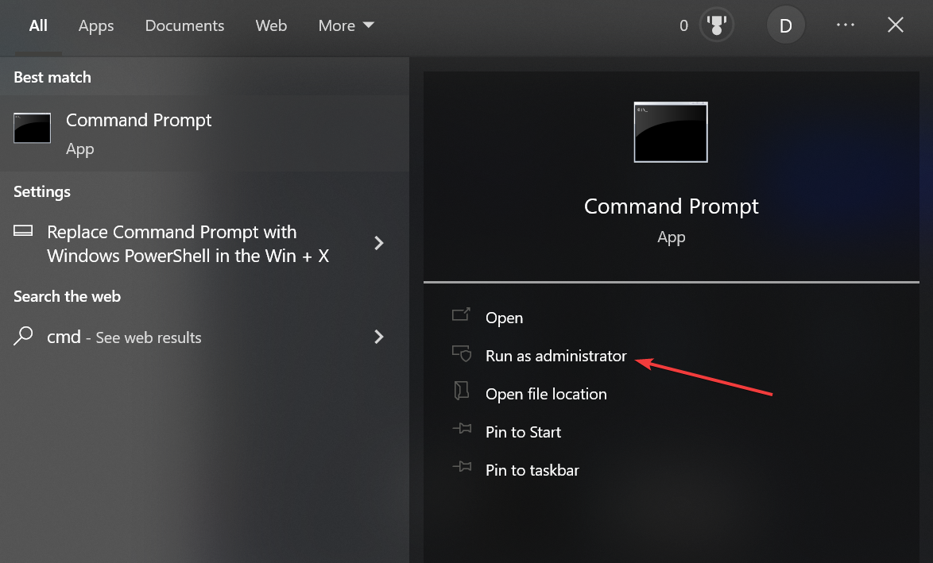Screen dimensions: 933x563
Task: Expand the More filter dropdown
Action: 346,25
